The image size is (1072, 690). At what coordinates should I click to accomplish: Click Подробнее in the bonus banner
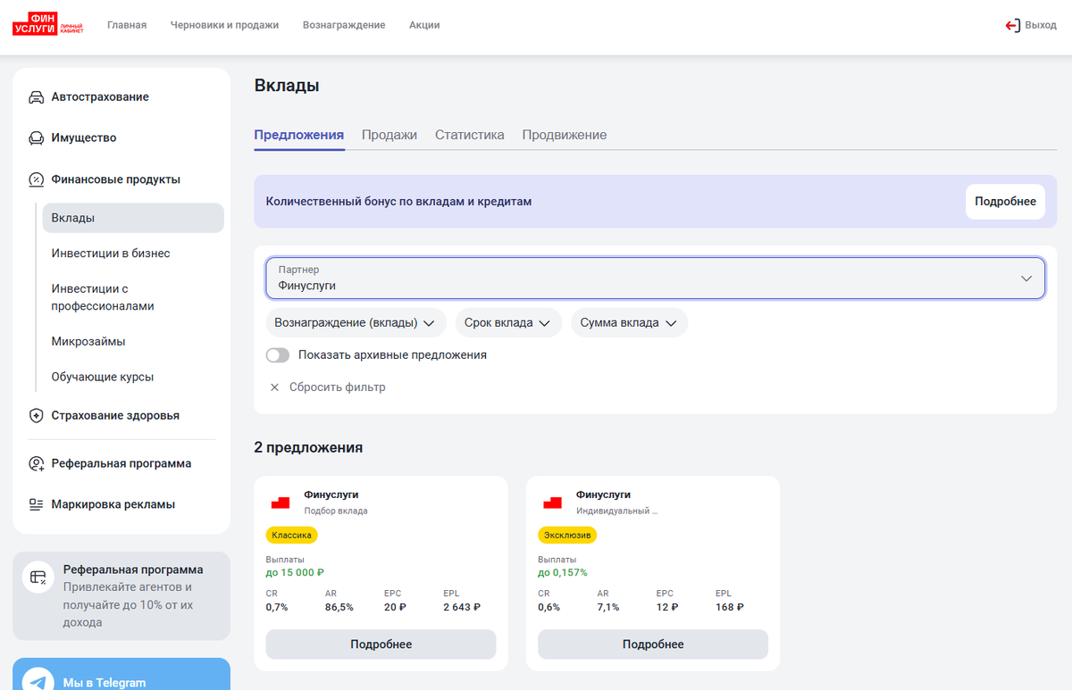pyautogui.click(x=1005, y=202)
